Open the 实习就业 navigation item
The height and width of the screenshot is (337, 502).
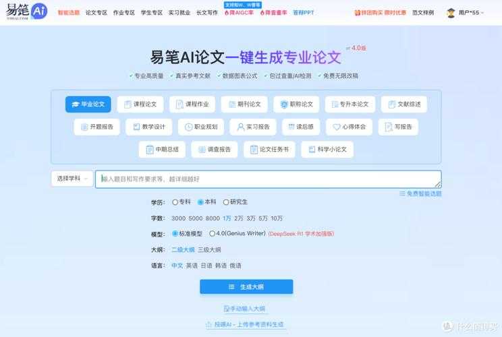179,13
